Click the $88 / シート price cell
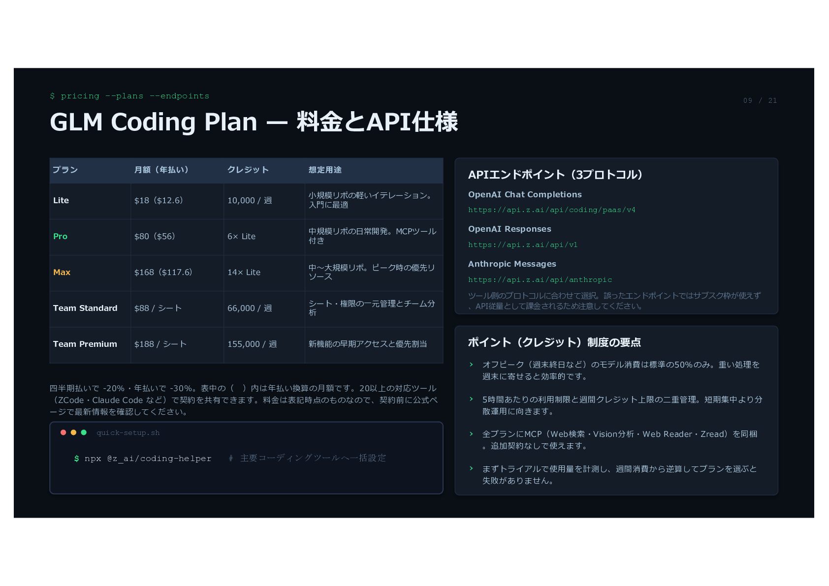 pos(177,308)
